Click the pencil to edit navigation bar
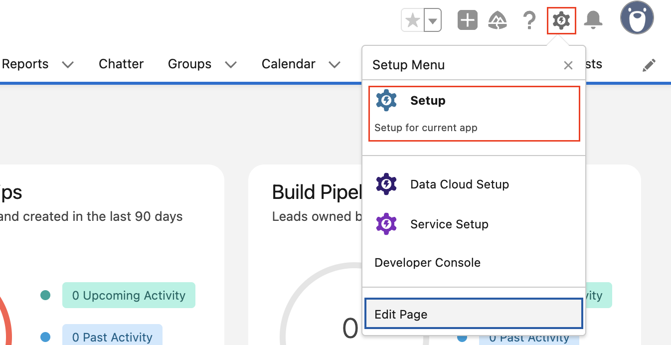671x345 pixels. 649,65
